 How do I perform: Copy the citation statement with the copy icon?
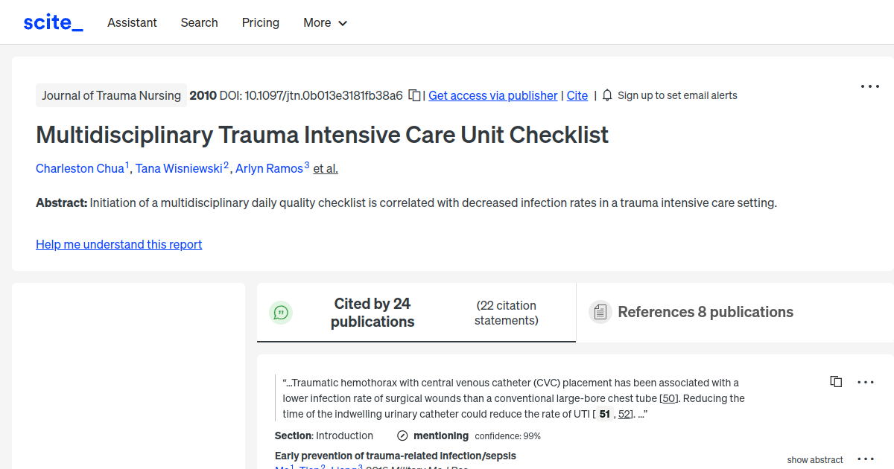pyautogui.click(x=836, y=381)
